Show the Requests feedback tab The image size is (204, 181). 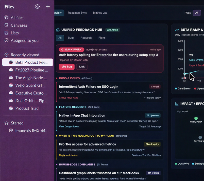pos(86,38)
